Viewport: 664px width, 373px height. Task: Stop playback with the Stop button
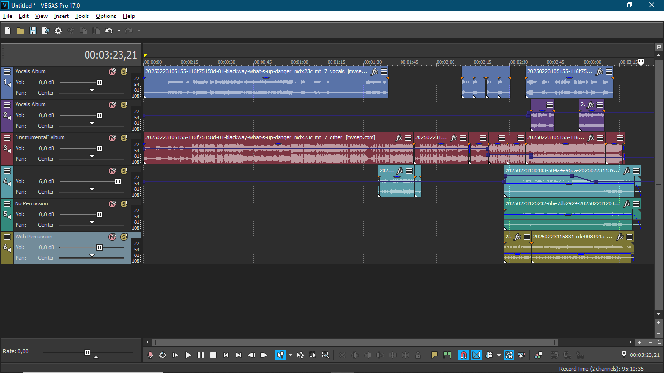(213, 355)
